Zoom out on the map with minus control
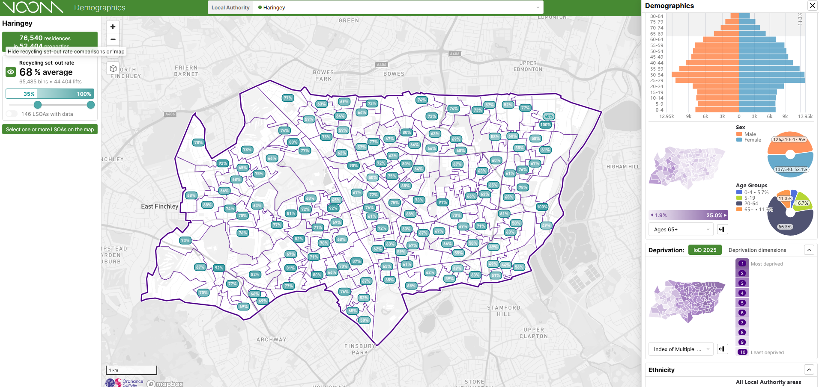The width and height of the screenshot is (819, 387). pos(113,39)
